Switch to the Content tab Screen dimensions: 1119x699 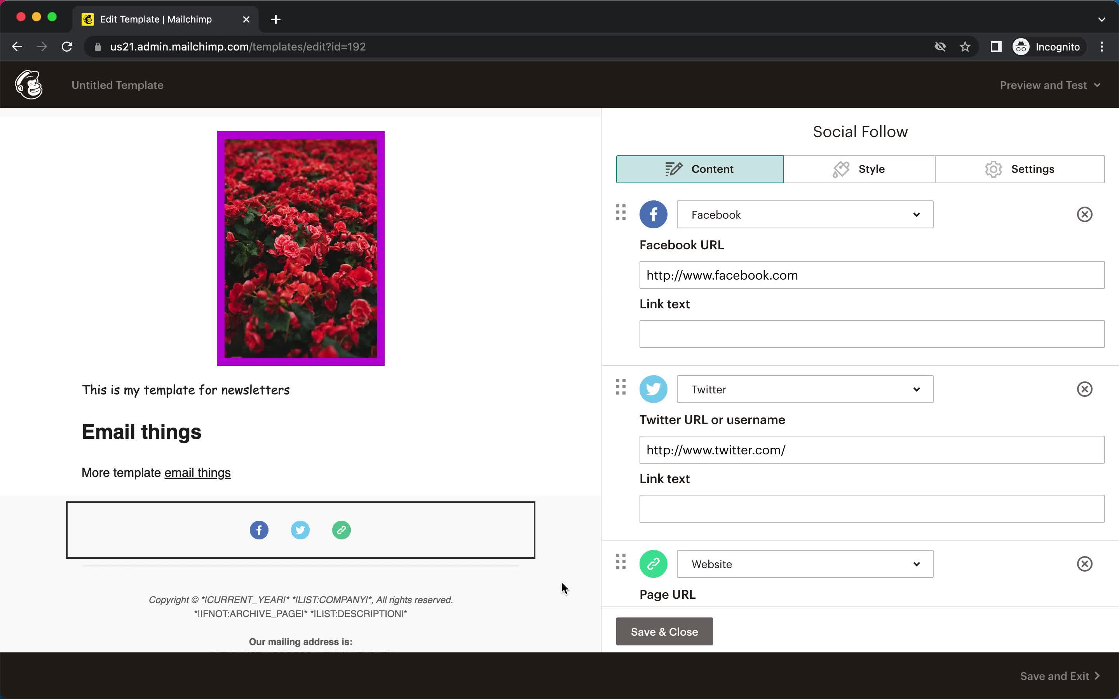(x=700, y=169)
